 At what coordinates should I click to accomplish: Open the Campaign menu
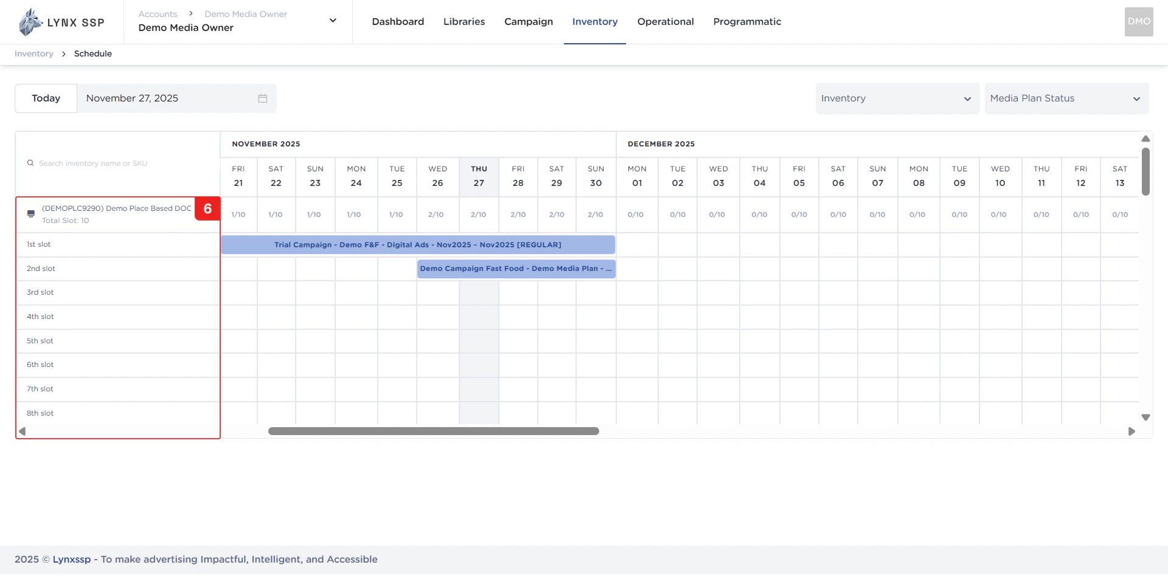529,22
